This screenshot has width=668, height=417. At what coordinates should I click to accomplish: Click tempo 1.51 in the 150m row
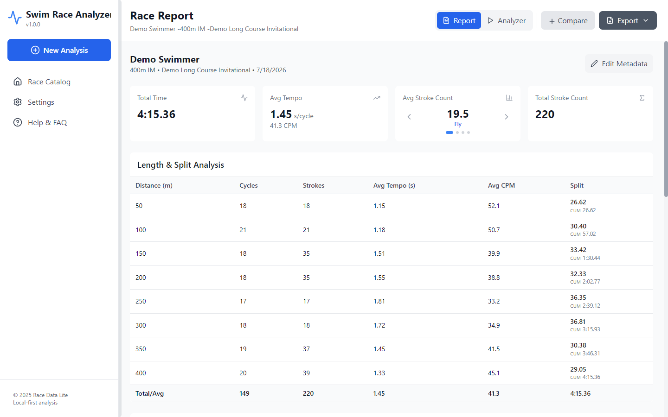(379, 253)
